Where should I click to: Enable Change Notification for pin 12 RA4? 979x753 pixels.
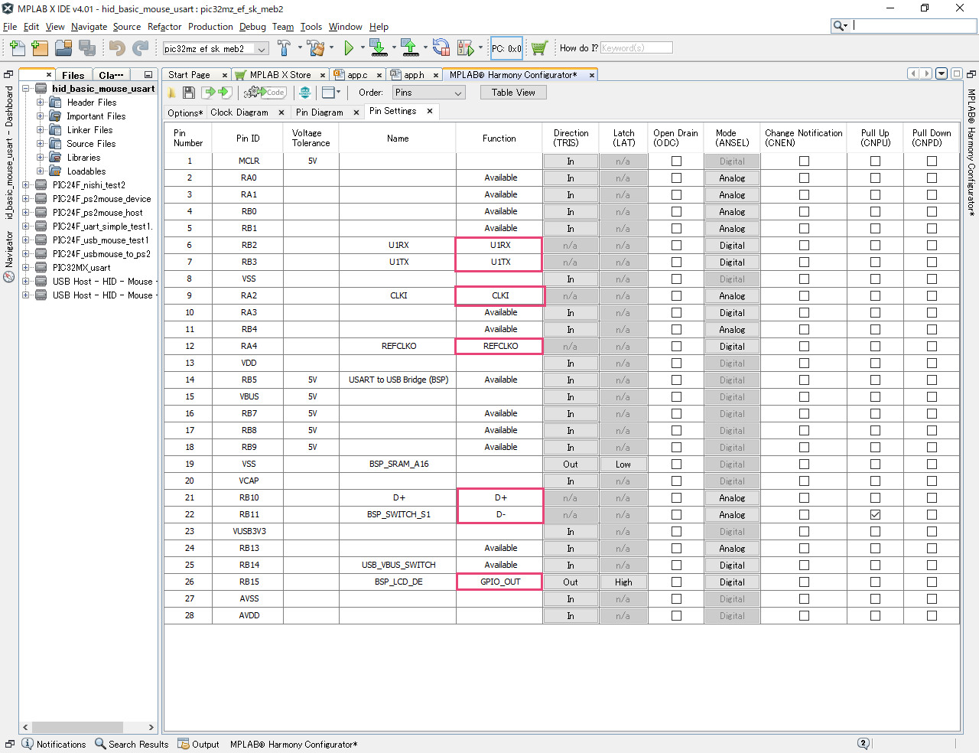pyautogui.click(x=804, y=347)
